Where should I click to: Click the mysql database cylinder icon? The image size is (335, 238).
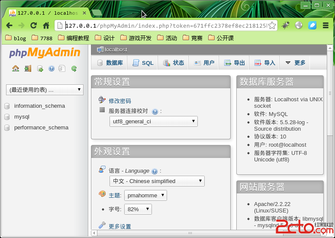pyautogui.click(x=7, y=117)
